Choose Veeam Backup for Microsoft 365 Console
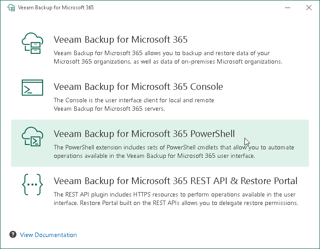 pos(138,87)
